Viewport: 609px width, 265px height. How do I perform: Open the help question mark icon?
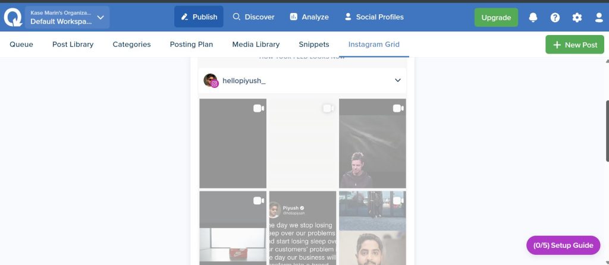(555, 17)
